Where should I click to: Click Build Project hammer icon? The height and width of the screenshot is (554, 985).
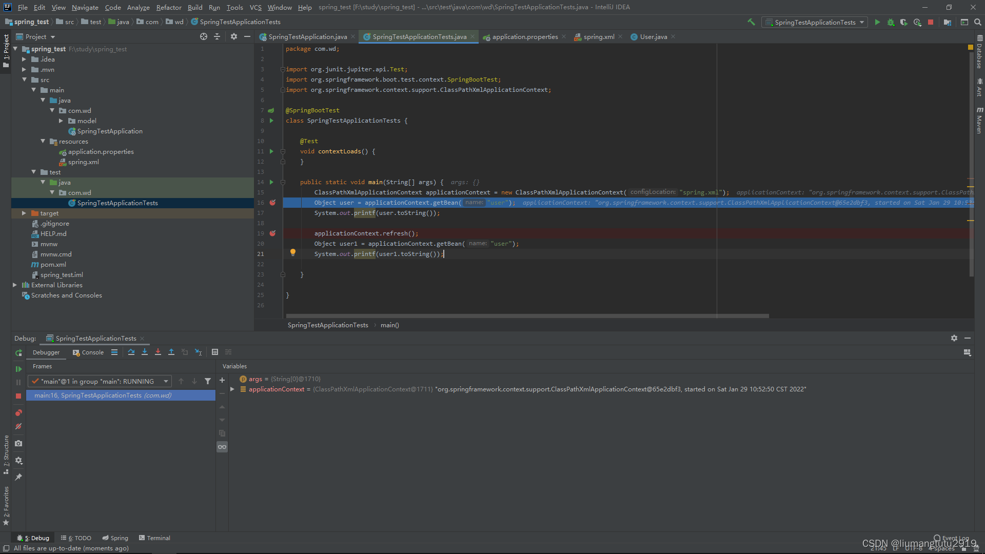click(x=751, y=22)
